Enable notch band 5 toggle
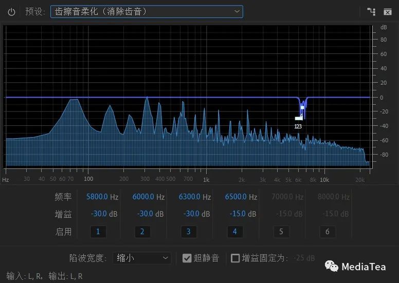This screenshot has height=283, width=399. tap(281, 232)
